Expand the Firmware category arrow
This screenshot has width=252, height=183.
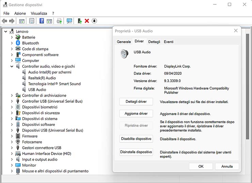click(12, 136)
